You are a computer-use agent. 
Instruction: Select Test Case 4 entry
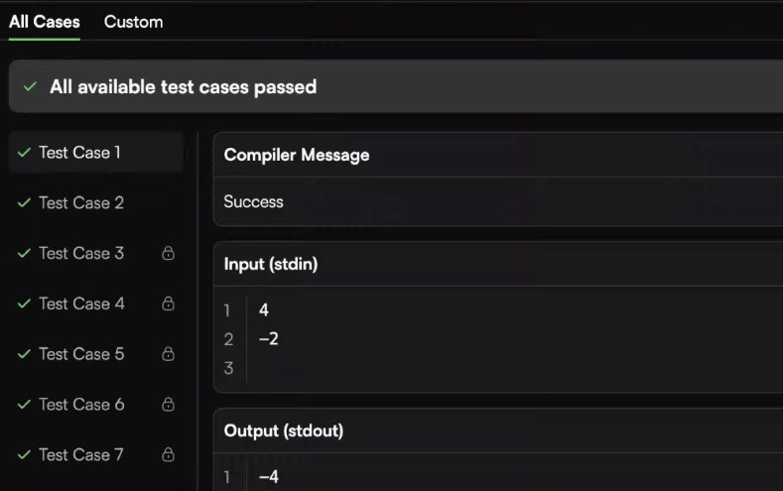pyautogui.click(x=96, y=304)
